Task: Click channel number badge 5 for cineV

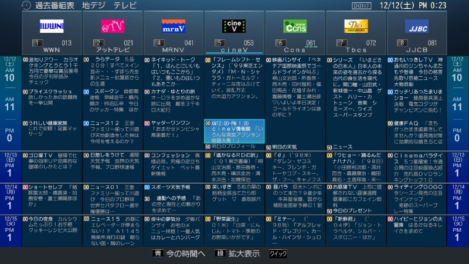Action: [220, 43]
